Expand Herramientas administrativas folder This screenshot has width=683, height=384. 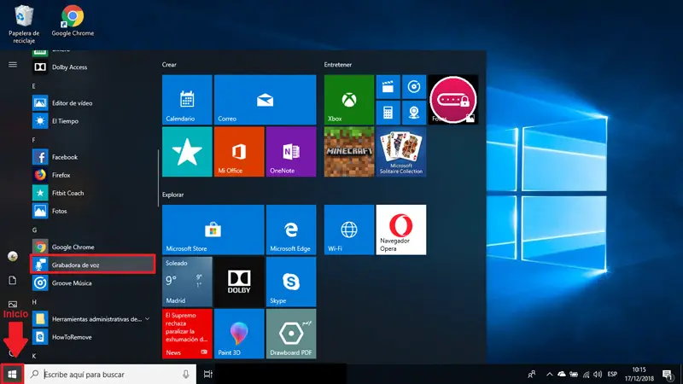point(92,319)
